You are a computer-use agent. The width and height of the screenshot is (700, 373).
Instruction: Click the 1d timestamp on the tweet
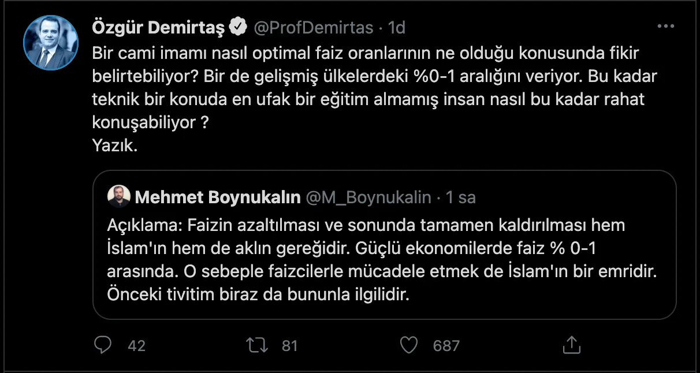coord(397,27)
